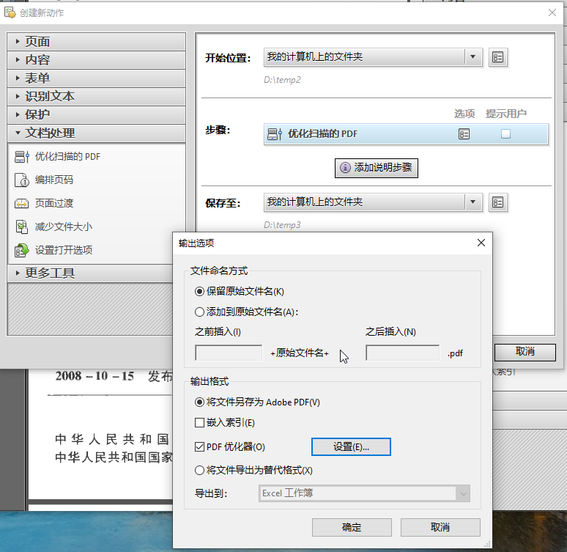The height and width of the screenshot is (552, 567).
Task: Open options icon next to 保存至 dropdown
Action: pos(498,202)
